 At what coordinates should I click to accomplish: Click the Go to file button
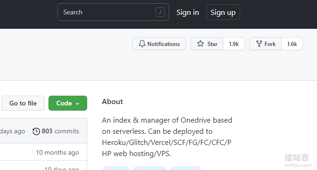tap(23, 103)
